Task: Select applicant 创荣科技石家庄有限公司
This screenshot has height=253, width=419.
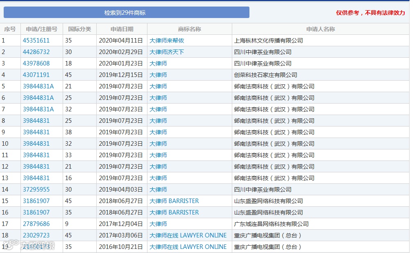Action: [x=266, y=75]
